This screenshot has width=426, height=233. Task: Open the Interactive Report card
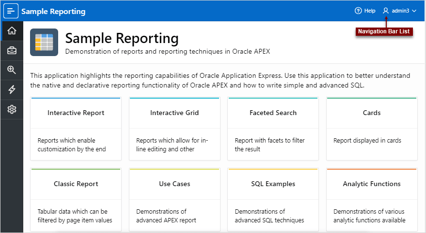76,129
